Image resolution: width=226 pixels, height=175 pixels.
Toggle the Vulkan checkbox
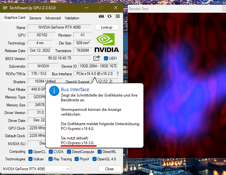30,159
